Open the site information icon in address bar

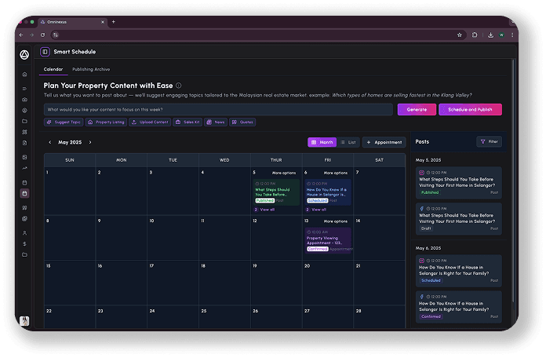click(x=56, y=35)
